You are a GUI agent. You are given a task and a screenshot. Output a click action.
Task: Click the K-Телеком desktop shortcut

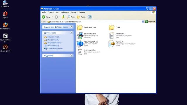point(5,4)
